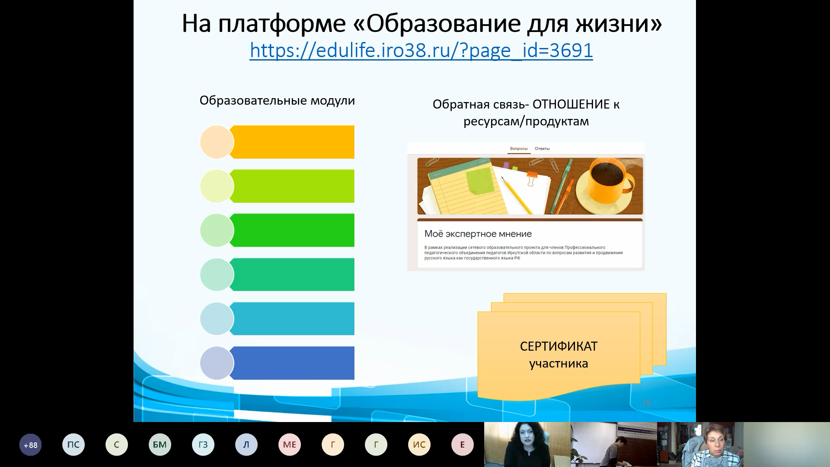Select participant avatar Е
The image size is (830, 467).
click(x=463, y=445)
